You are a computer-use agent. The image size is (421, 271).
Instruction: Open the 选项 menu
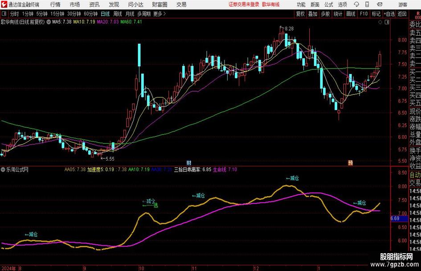click(342, 4)
